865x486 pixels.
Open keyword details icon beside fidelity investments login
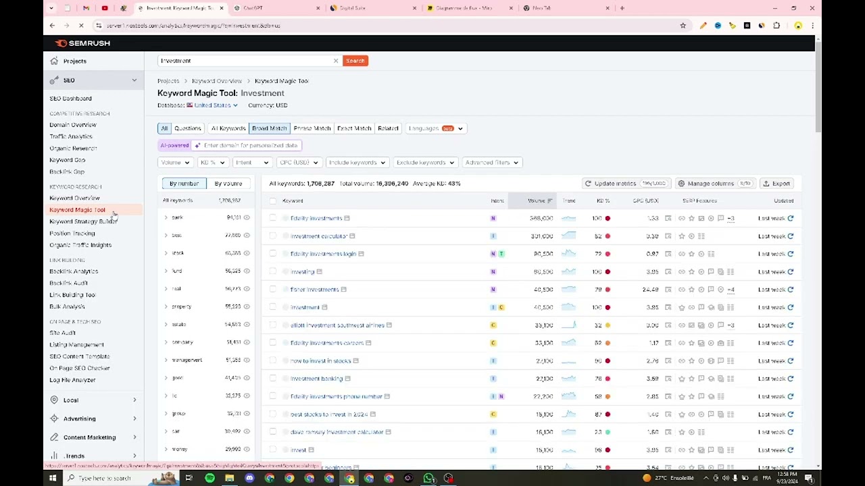pyautogui.click(x=361, y=254)
